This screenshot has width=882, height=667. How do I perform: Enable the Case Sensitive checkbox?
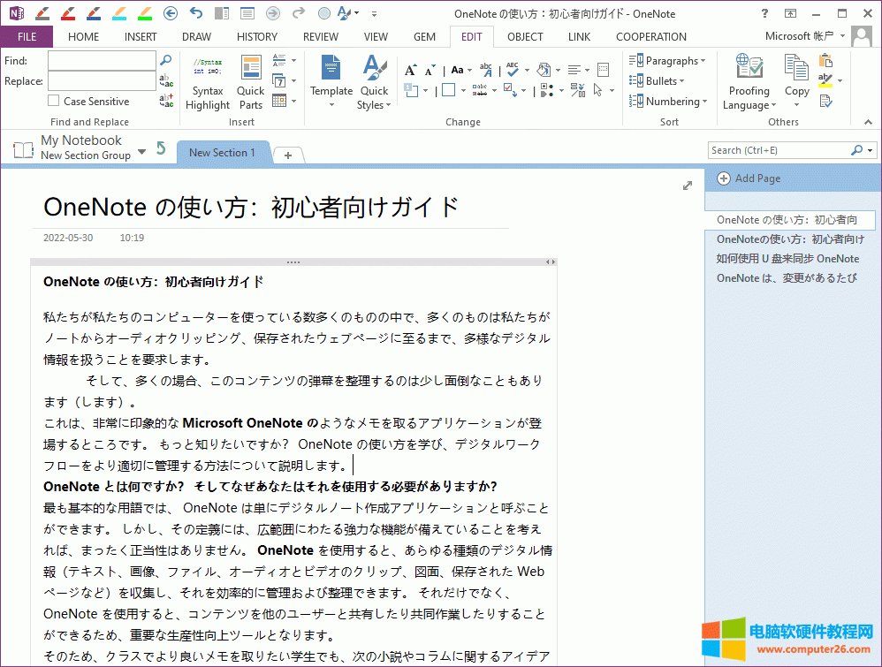pyautogui.click(x=54, y=102)
